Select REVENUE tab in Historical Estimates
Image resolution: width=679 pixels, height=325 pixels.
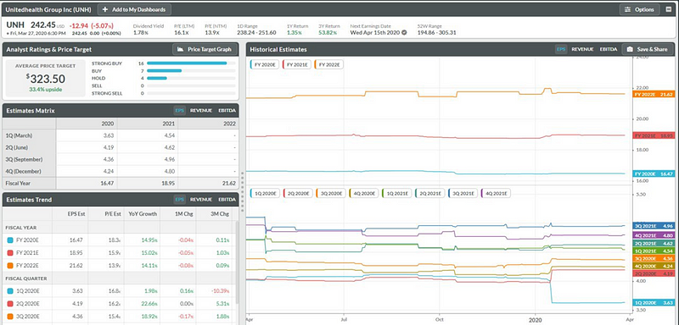coord(582,50)
